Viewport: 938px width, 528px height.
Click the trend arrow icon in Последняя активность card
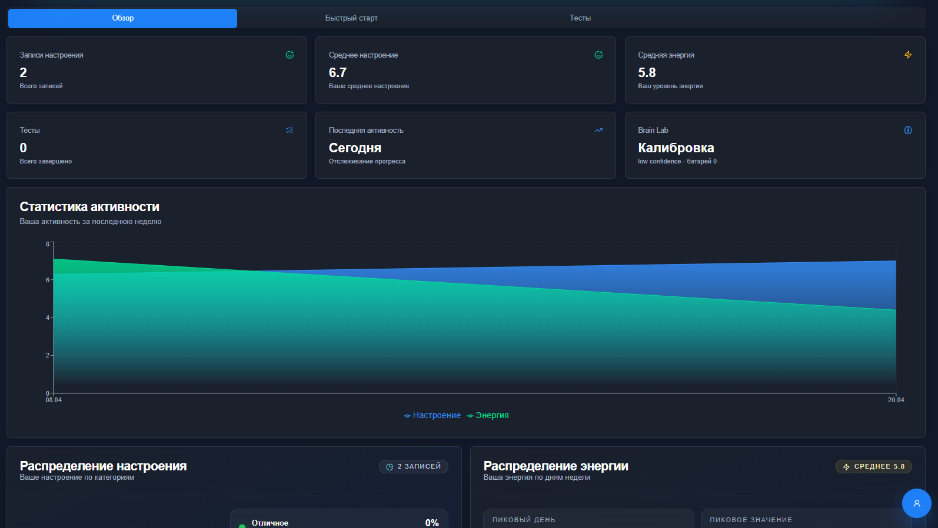[598, 130]
